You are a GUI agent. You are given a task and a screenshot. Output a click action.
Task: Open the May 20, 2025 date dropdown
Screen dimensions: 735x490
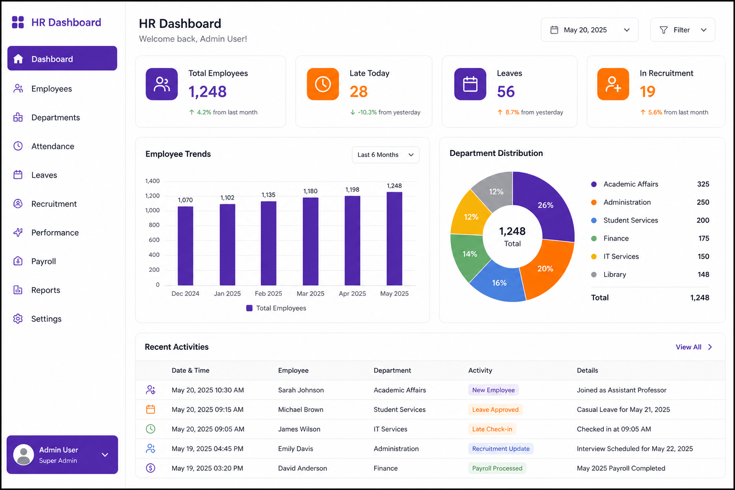(590, 30)
